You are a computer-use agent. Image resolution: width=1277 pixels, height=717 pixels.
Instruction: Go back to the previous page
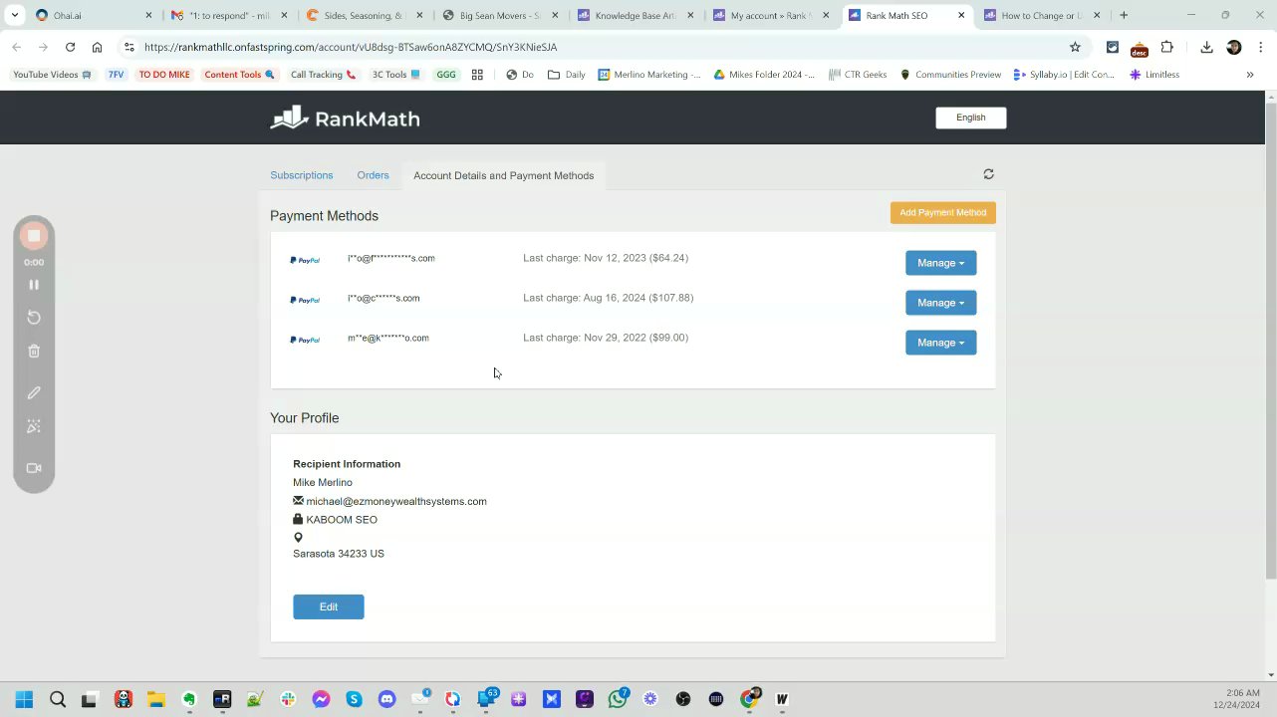17,47
